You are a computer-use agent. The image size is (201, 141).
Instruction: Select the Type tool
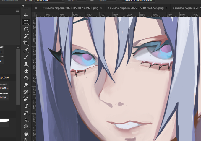point(26,106)
